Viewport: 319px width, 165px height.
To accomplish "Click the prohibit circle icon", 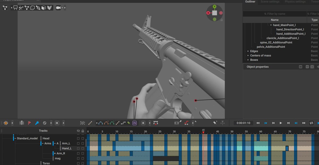I will tap(45, 123).
